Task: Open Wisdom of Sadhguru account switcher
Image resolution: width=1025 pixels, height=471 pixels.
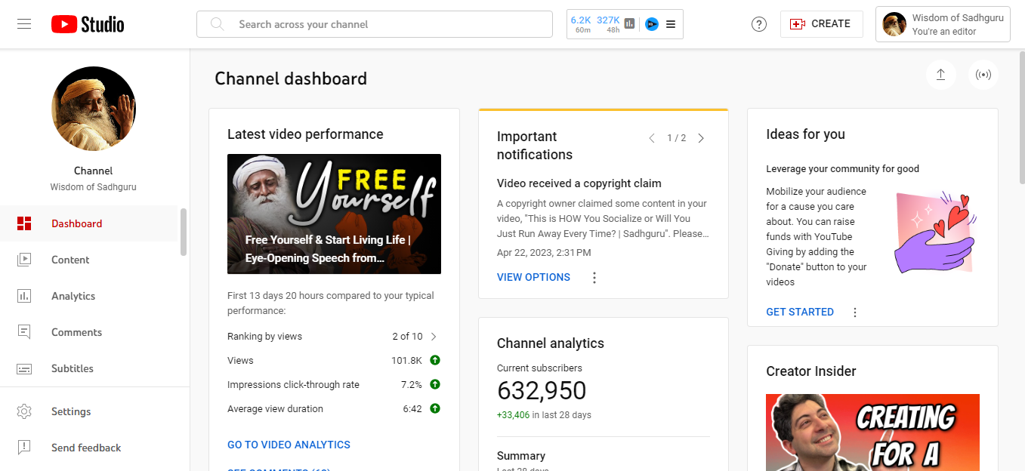Action: (x=943, y=24)
